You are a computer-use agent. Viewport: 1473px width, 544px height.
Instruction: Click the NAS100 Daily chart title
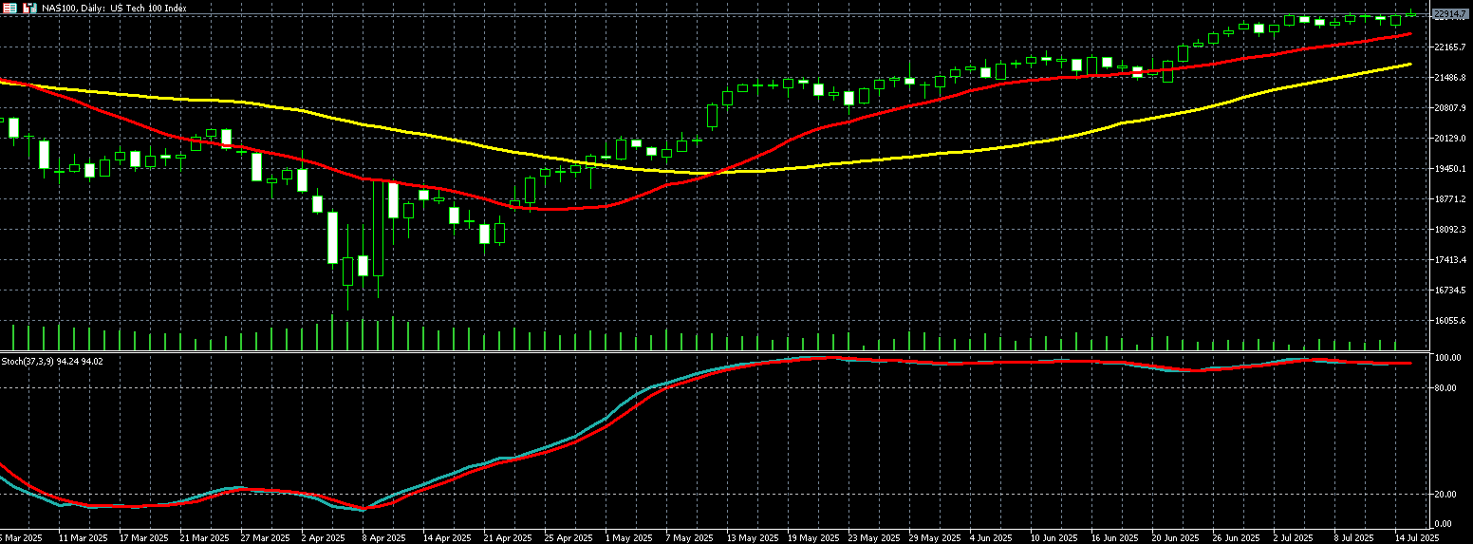click(114, 8)
